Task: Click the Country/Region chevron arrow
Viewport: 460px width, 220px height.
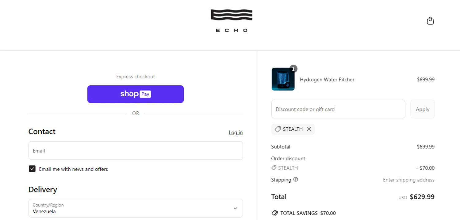Action: [235, 208]
